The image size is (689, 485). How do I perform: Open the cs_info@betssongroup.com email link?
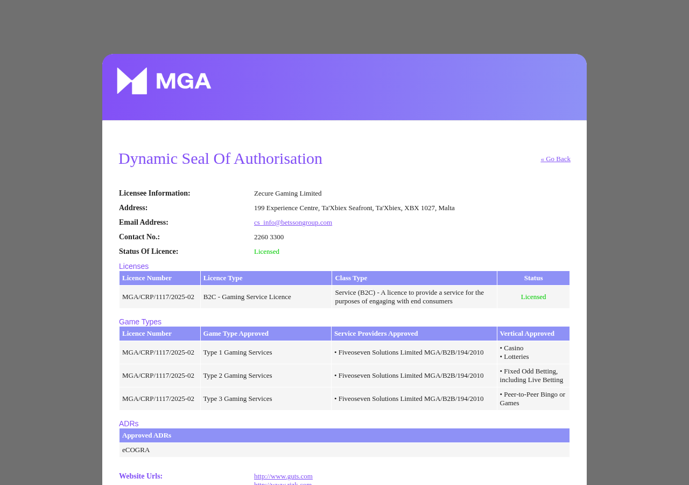coord(293,223)
